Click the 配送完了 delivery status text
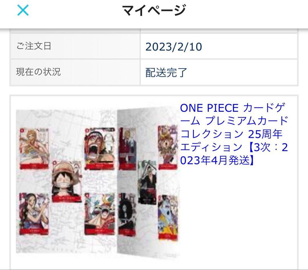The height and width of the screenshot is (270, 308). [166, 73]
